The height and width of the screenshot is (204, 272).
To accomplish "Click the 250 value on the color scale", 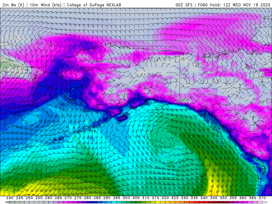I will click(x=29, y=198).
